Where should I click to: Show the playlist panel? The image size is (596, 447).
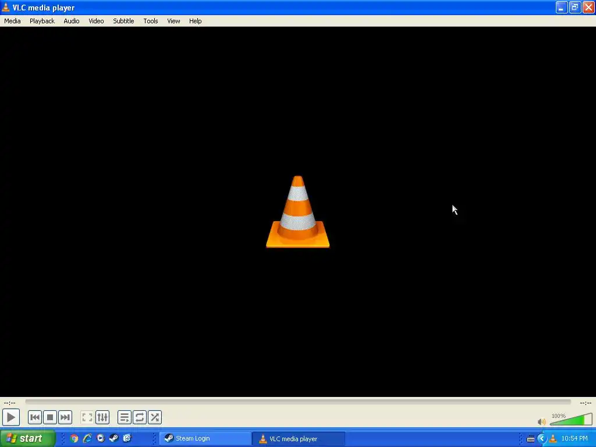point(125,417)
